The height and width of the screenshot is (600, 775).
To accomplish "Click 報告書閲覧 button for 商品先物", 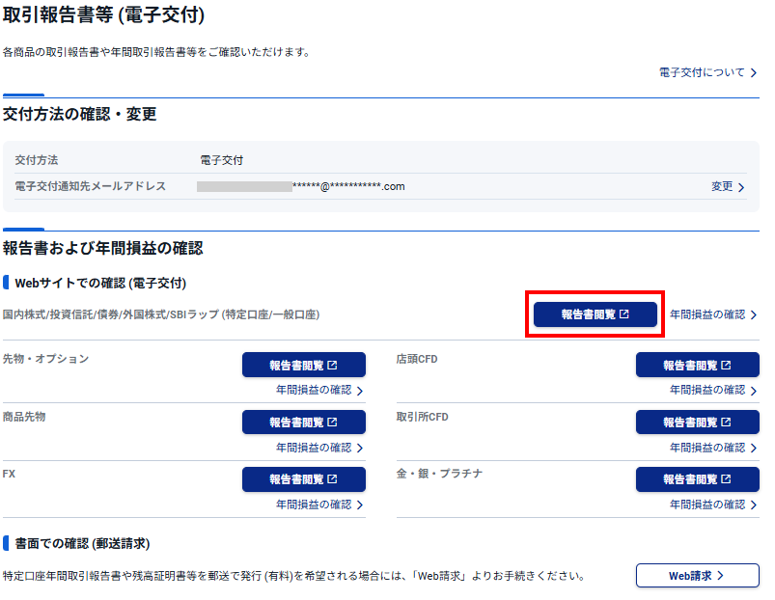I will point(303,423).
